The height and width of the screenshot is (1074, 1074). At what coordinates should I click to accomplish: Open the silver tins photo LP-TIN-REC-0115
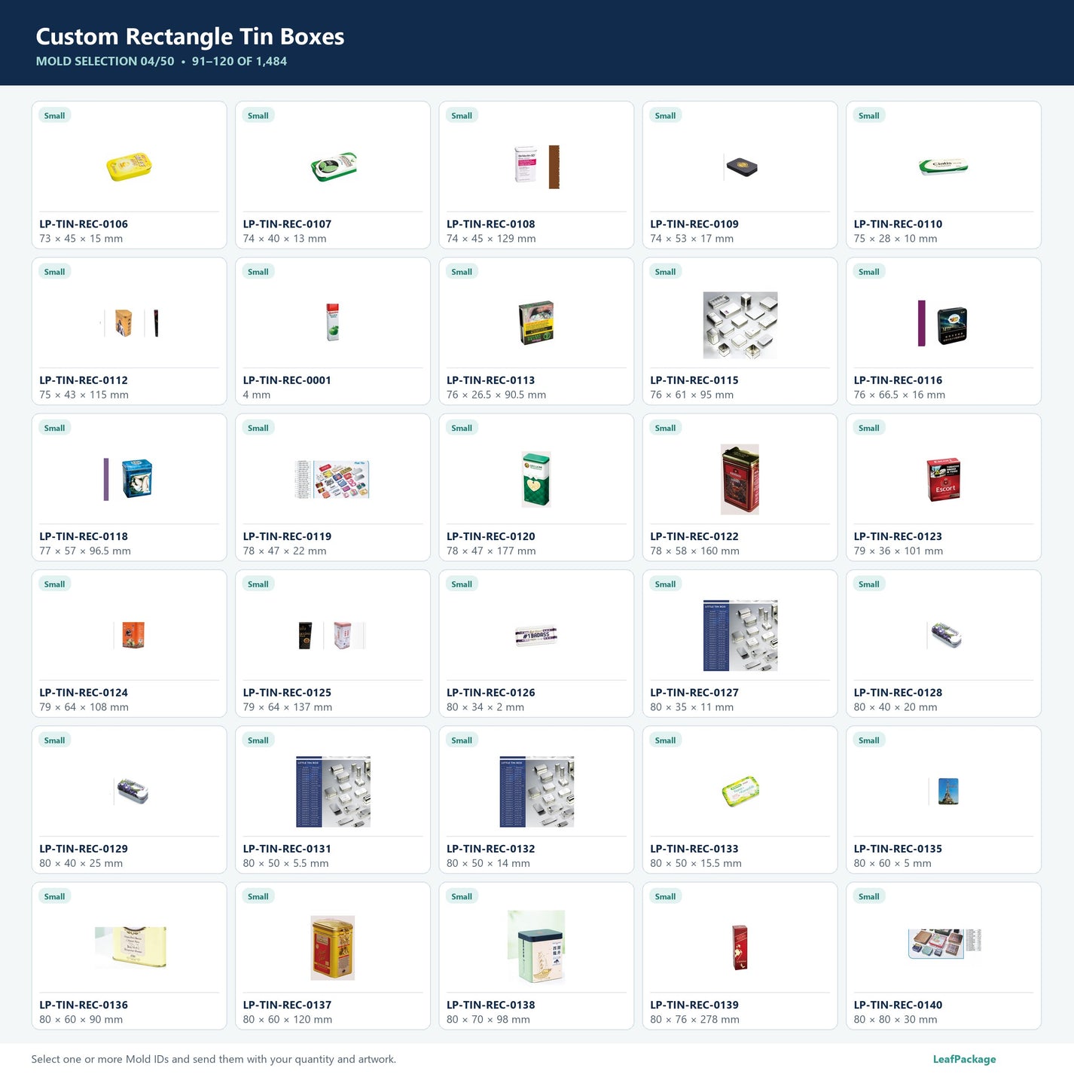(740, 325)
